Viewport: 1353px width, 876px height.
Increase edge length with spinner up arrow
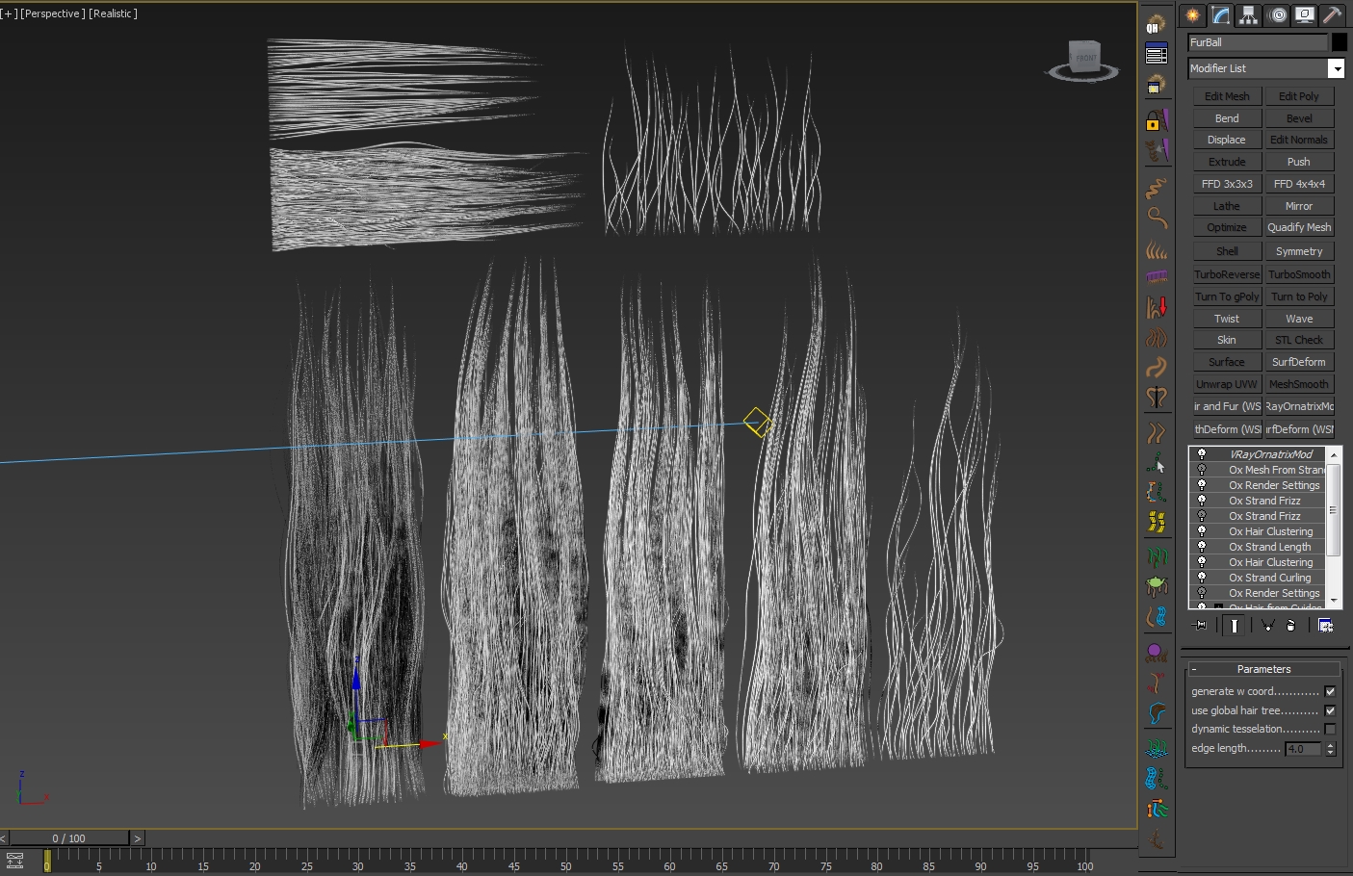tap(1331, 745)
